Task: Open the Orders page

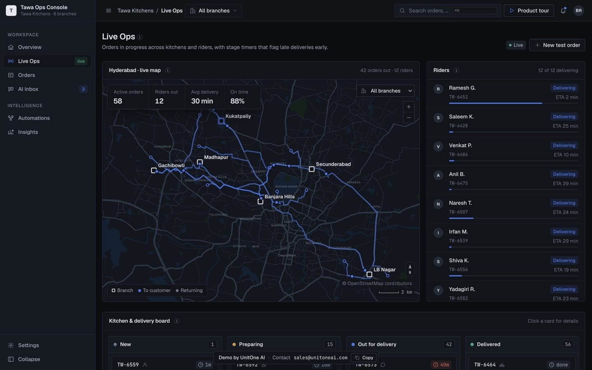Action: [x=47, y=75]
